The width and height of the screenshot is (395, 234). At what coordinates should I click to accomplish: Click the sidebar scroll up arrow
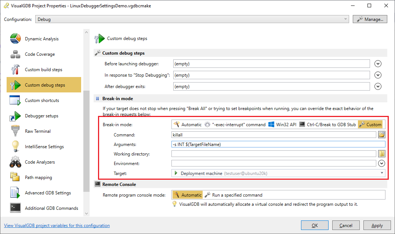[86, 32]
